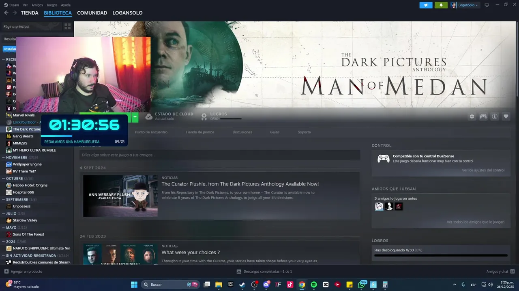Viewport: 519px width, 291px height.
Task: Open Spotify from the Windows taskbar
Action: click(x=314, y=285)
